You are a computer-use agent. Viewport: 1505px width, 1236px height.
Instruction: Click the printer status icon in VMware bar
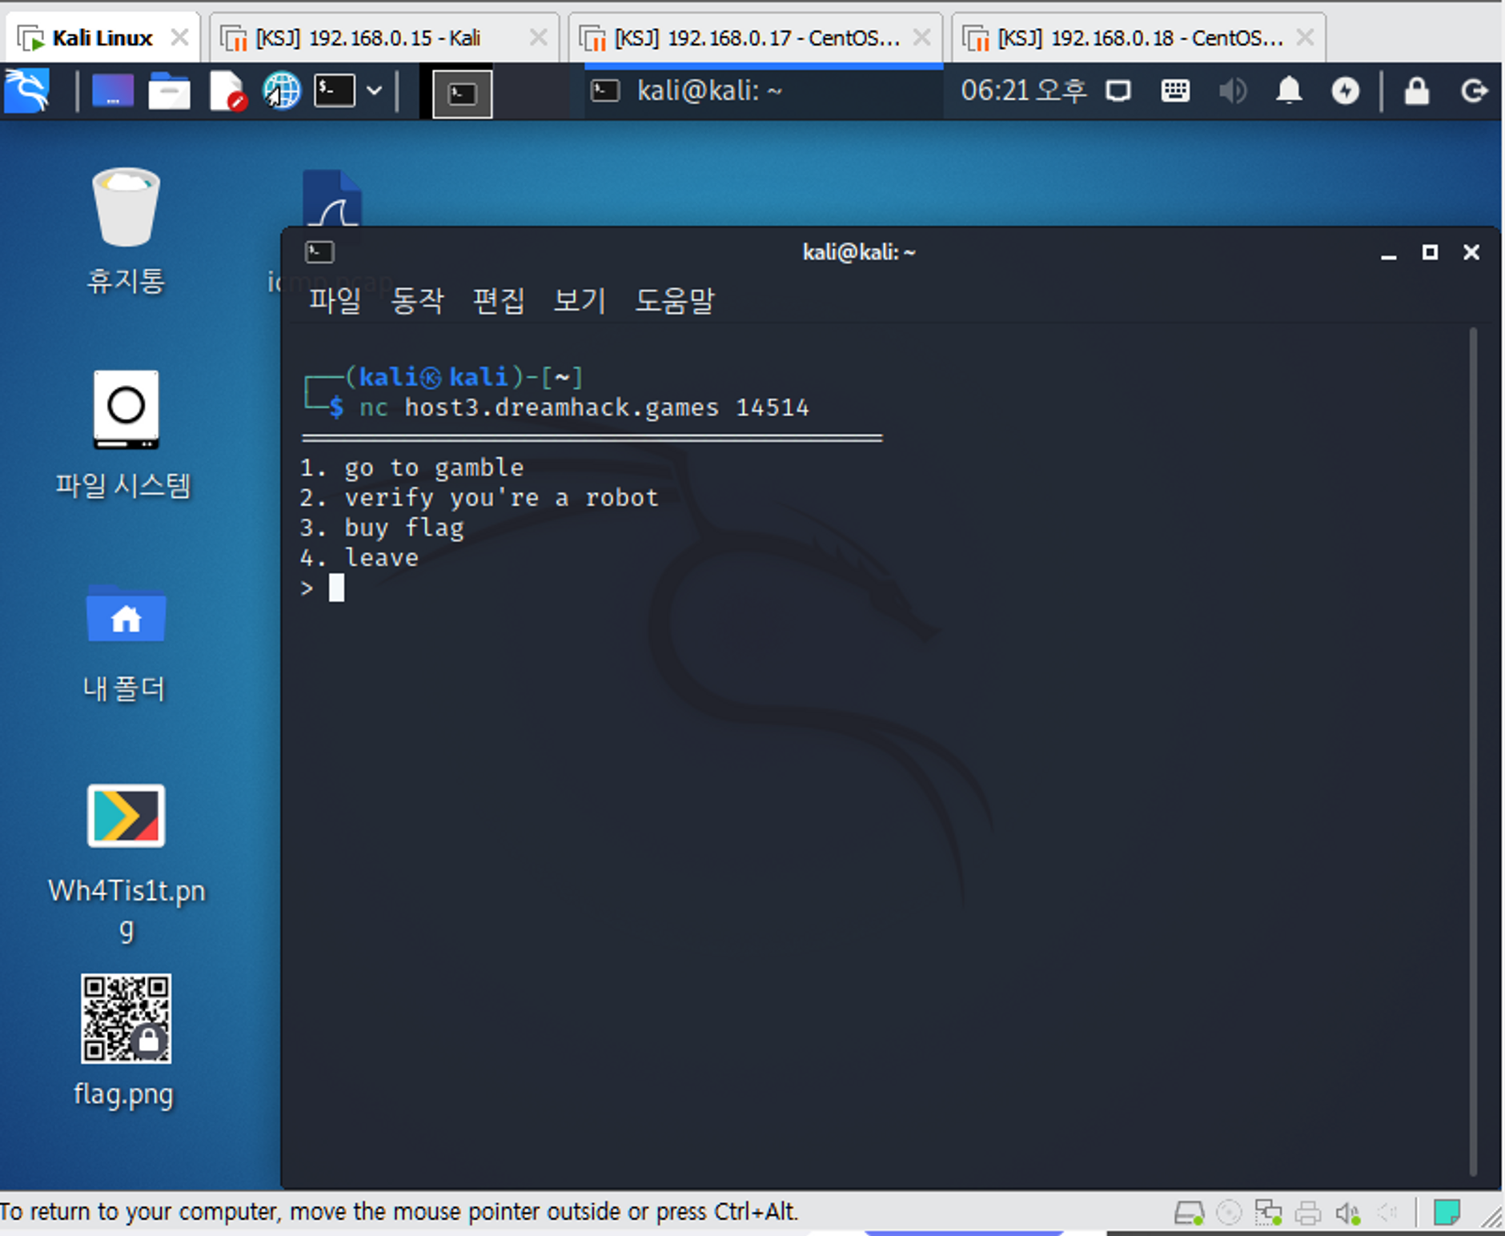click(x=1307, y=1214)
